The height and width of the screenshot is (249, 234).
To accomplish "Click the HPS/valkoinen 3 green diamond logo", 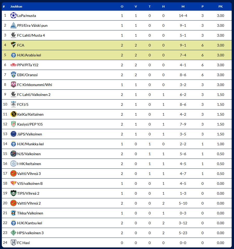I will [13, 233].
